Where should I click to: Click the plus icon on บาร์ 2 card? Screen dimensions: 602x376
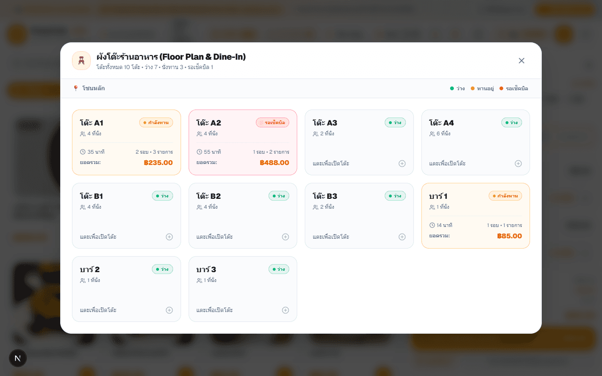coord(169,310)
